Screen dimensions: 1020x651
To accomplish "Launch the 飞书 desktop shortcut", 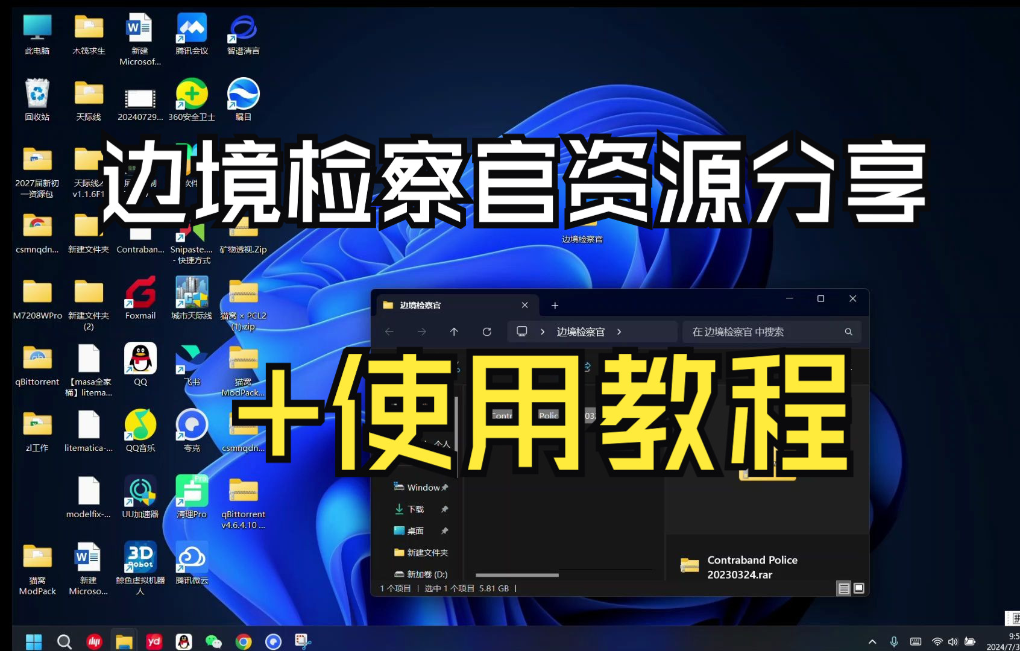I will (192, 365).
